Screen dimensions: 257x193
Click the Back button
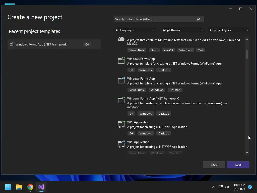214,165
